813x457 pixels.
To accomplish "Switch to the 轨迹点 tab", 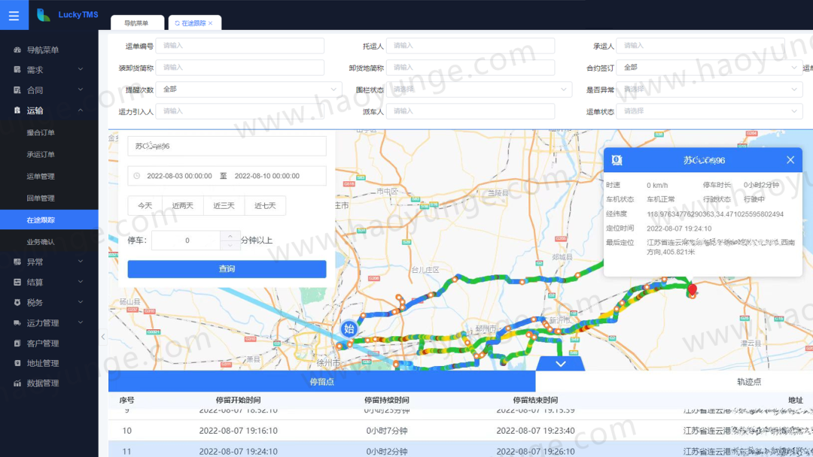I will pyautogui.click(x=749, y=381).
